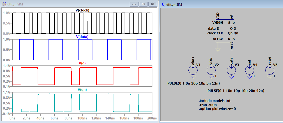Viewport: 283px width, 123px height.
Task: Click the V1 clock voltage source symbol
Action: point(193,70)
